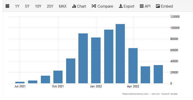The image size is (193, 100).
Task: Click the tallest bar, March 2022
Action: (x=120, y=54)
